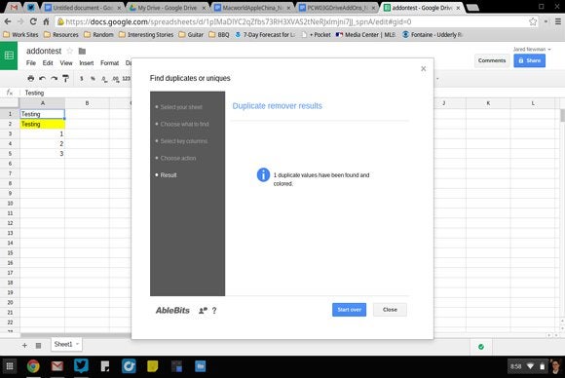Open the File menu
Image resolution: width=565 pixels, height=378 pixels.
point(31,63)
